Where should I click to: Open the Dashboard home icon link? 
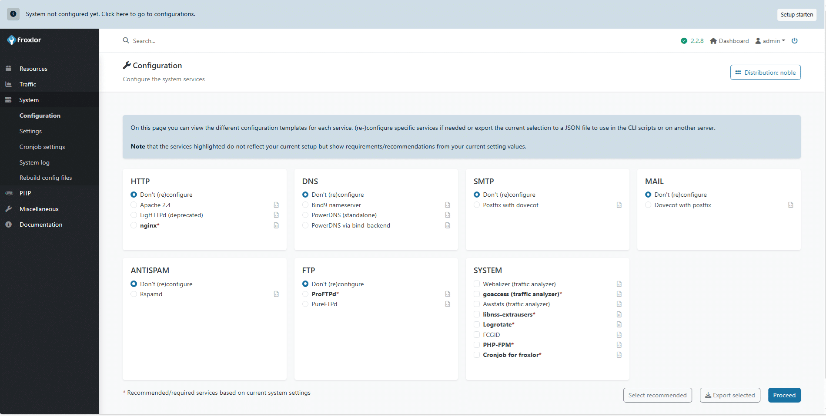(x=713, y=41)
